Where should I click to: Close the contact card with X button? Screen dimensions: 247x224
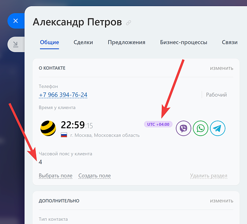[16, 21]
